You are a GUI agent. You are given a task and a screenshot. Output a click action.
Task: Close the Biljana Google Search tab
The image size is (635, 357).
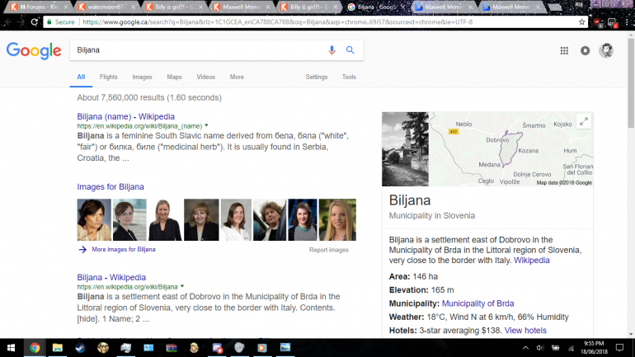402,7
